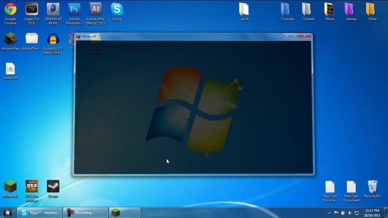The height and width of the screenshot is (218, 388).
Task: Open the Google Chrome desktop shortcut
Action: click(10, 13)
